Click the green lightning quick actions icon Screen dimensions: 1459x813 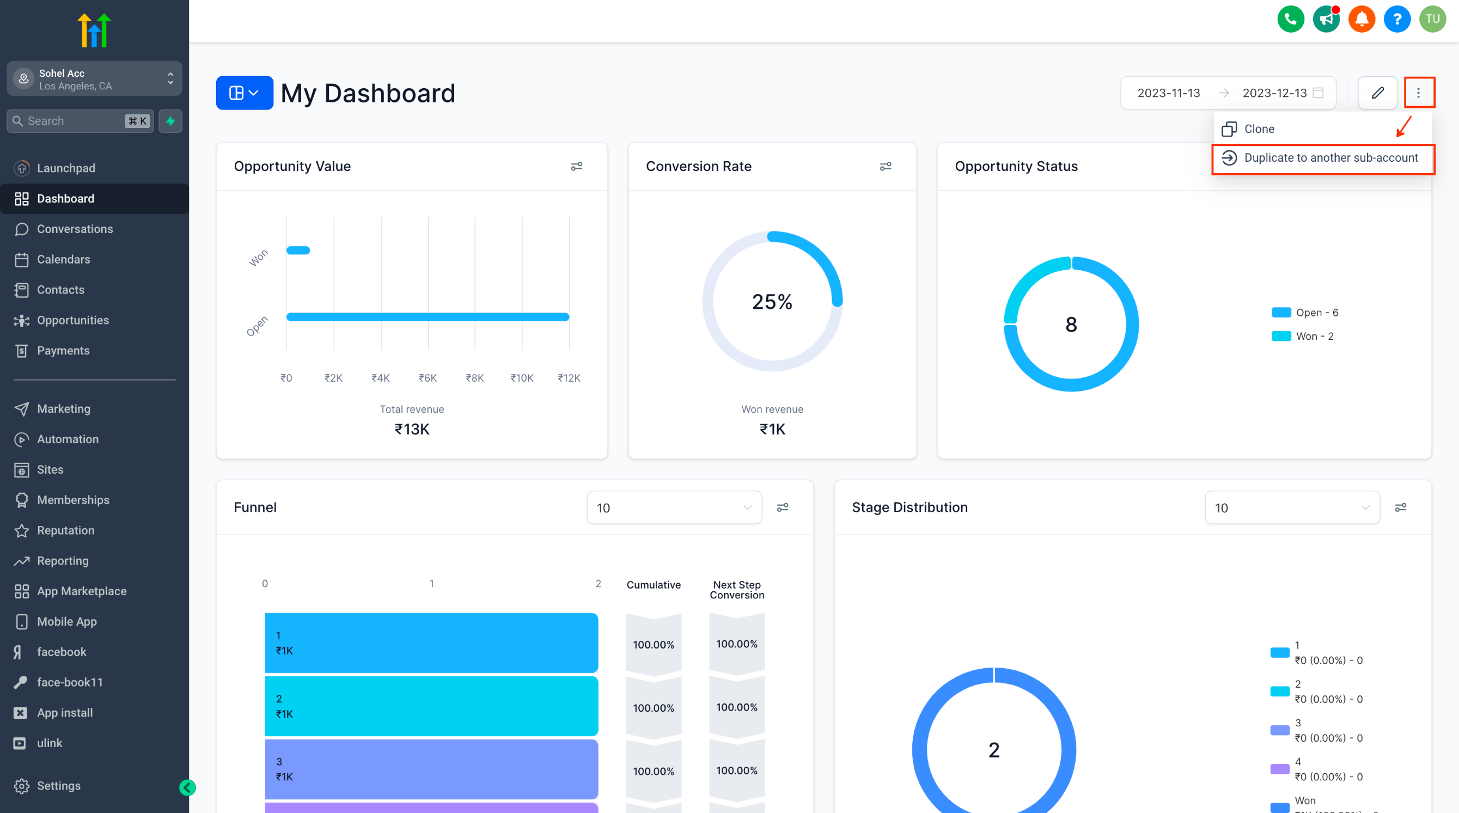(x=170, y=121)
